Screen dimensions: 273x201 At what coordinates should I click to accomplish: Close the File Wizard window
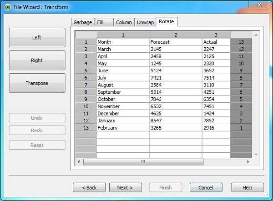tap(259, 5)
